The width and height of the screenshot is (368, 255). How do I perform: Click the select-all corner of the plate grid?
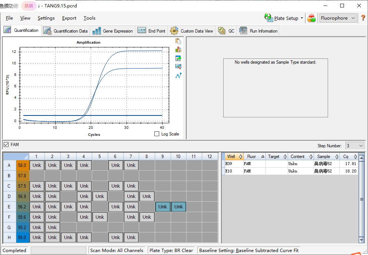(16, 157)
